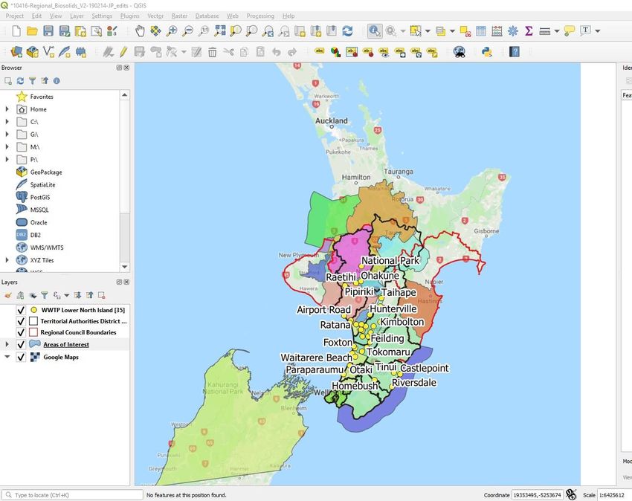Click Remove Layer icon in Layers panel
This screenshot has height=501, width=632.
102,295
